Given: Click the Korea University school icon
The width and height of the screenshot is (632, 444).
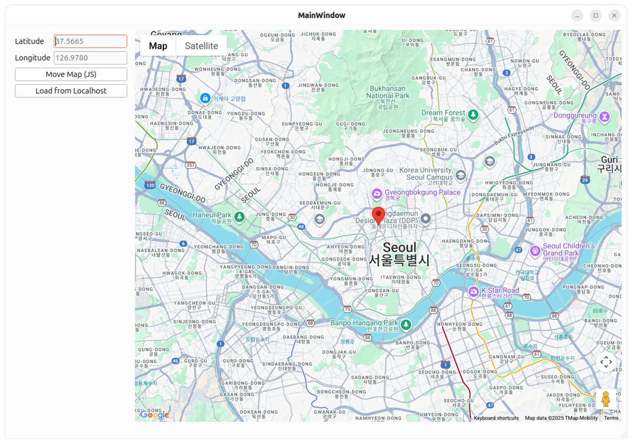Looking at the screenshot, I should 460,175.
